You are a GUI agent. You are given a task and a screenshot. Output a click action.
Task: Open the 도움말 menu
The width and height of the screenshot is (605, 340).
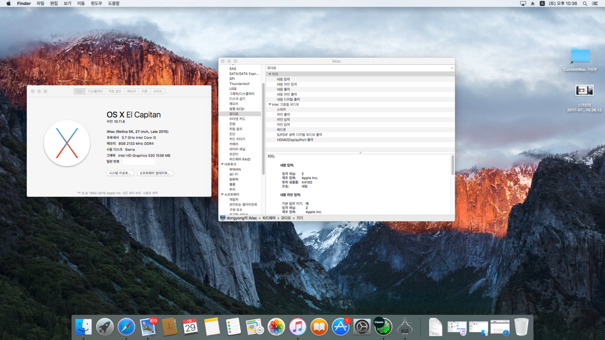(x=114, y=3)
